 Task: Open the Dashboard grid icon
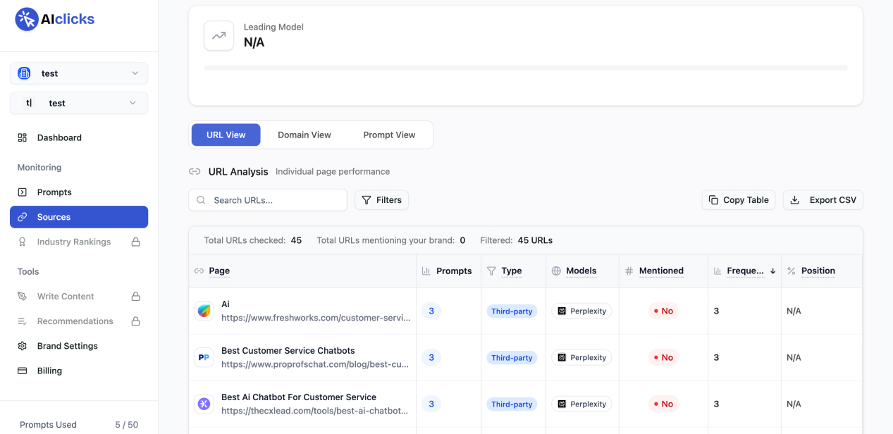coord(23,137)
